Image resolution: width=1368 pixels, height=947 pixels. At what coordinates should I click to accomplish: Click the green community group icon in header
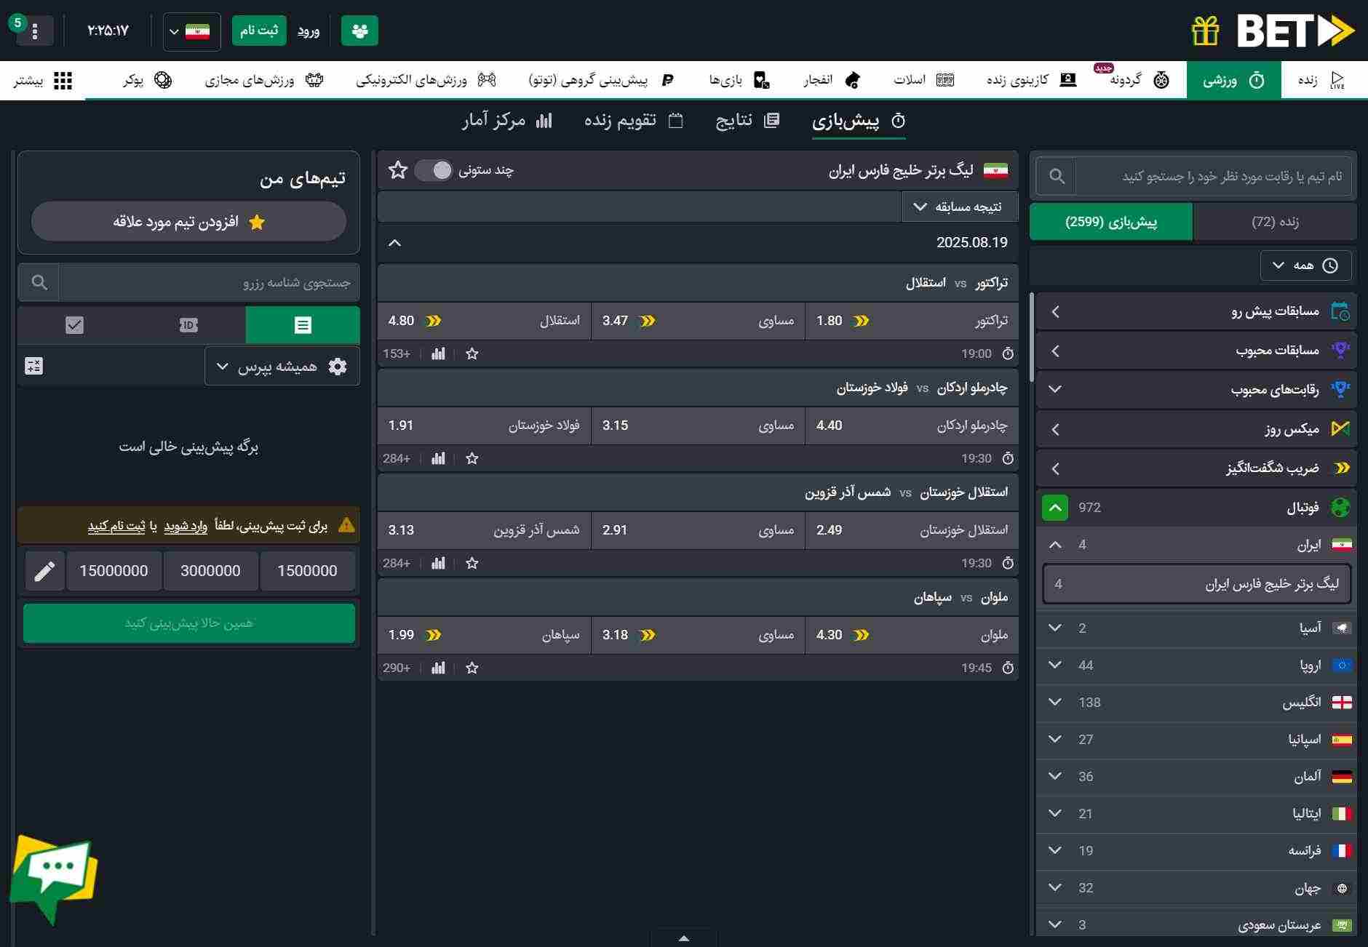(359, 31)
